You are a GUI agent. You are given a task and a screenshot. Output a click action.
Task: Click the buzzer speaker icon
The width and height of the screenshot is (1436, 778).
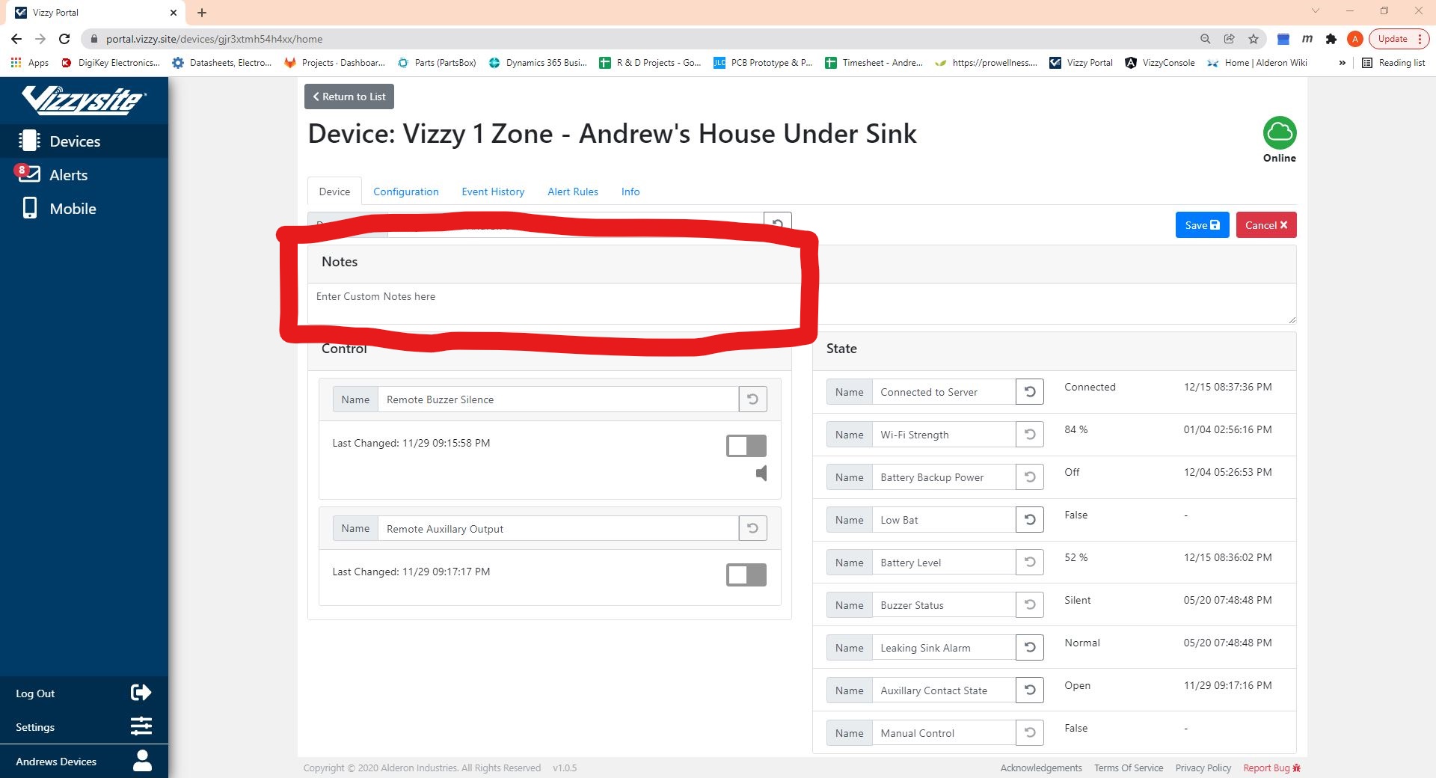761,473
